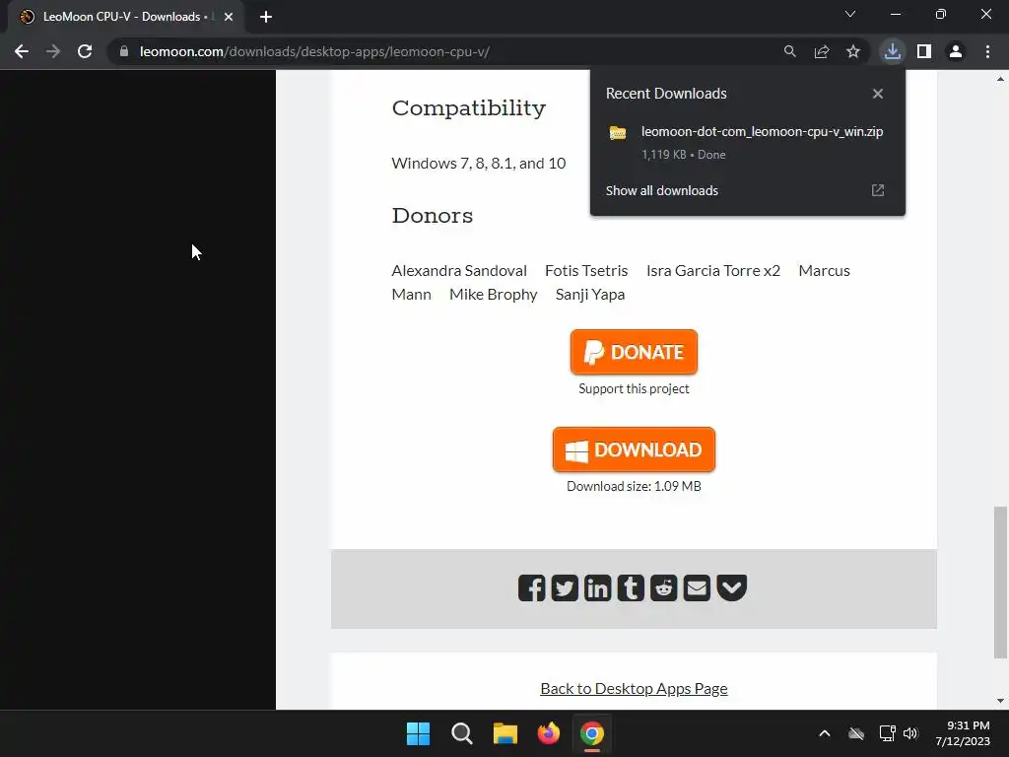
Task: Toggle the Chrome downloads button
Action: pyautogui.click(x=892, y=51)
